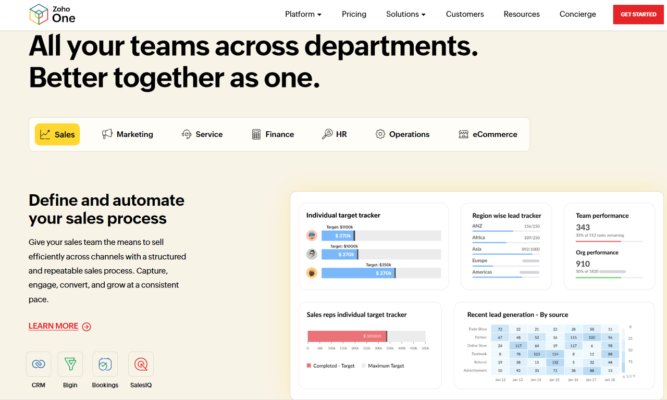Click 'Recent lead generation - By source' title
Viewport: 667px width, 400px height.
(x=517, y=315)
